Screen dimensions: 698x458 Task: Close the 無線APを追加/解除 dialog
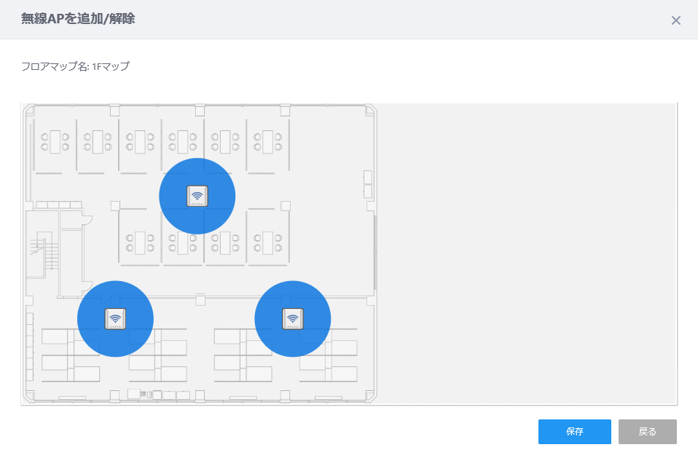[675, 20]
